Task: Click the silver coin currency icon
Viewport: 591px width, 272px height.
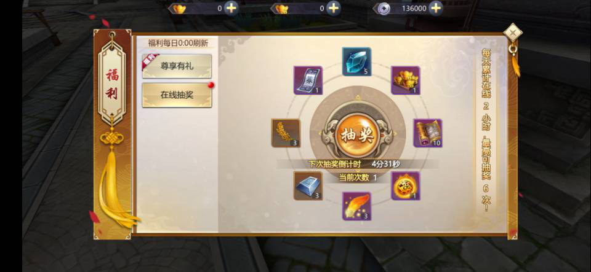Action: pos(384,9)
